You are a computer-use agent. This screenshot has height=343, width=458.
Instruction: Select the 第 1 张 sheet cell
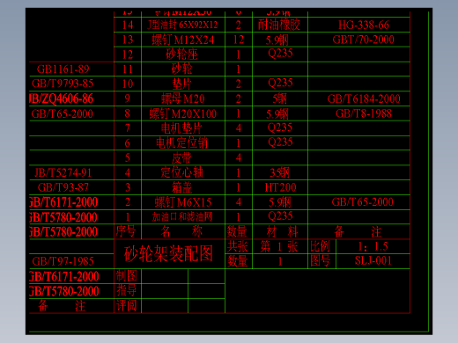click(279, 246)
